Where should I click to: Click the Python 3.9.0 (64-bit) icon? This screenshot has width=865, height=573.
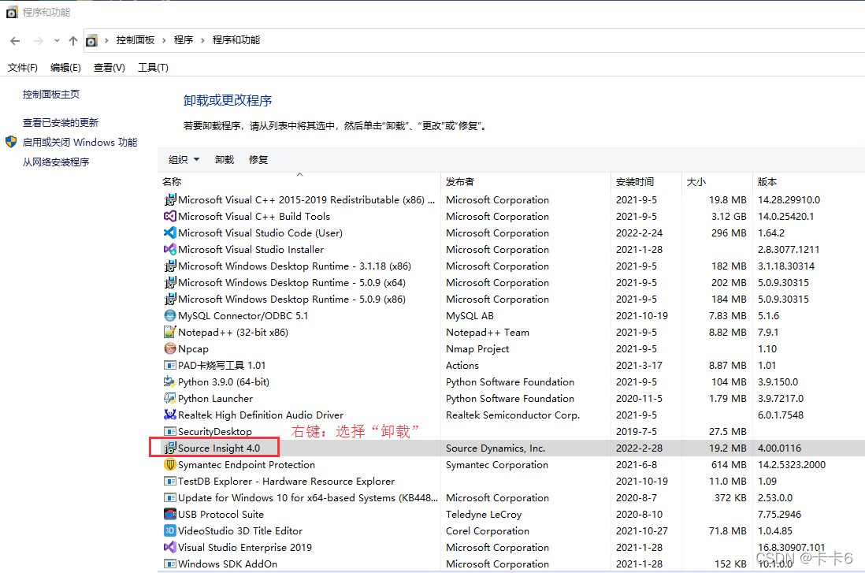pos(170,382)
